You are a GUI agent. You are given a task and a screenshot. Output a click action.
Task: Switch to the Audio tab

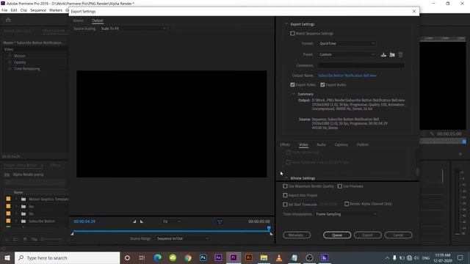(322, 144)
